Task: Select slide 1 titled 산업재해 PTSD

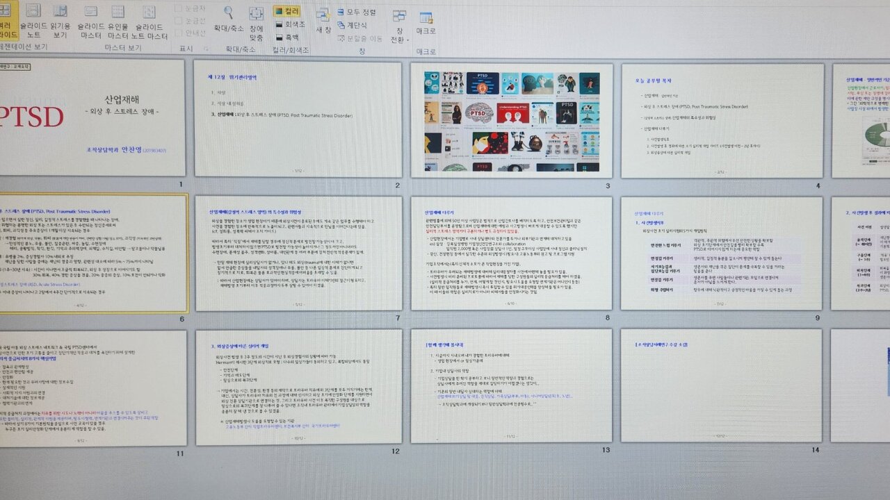Action: (x=92, y=117)
